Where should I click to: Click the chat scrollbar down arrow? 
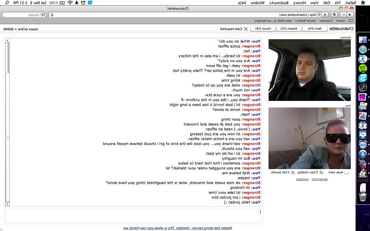pyautogui.click(x=7, y=204)
